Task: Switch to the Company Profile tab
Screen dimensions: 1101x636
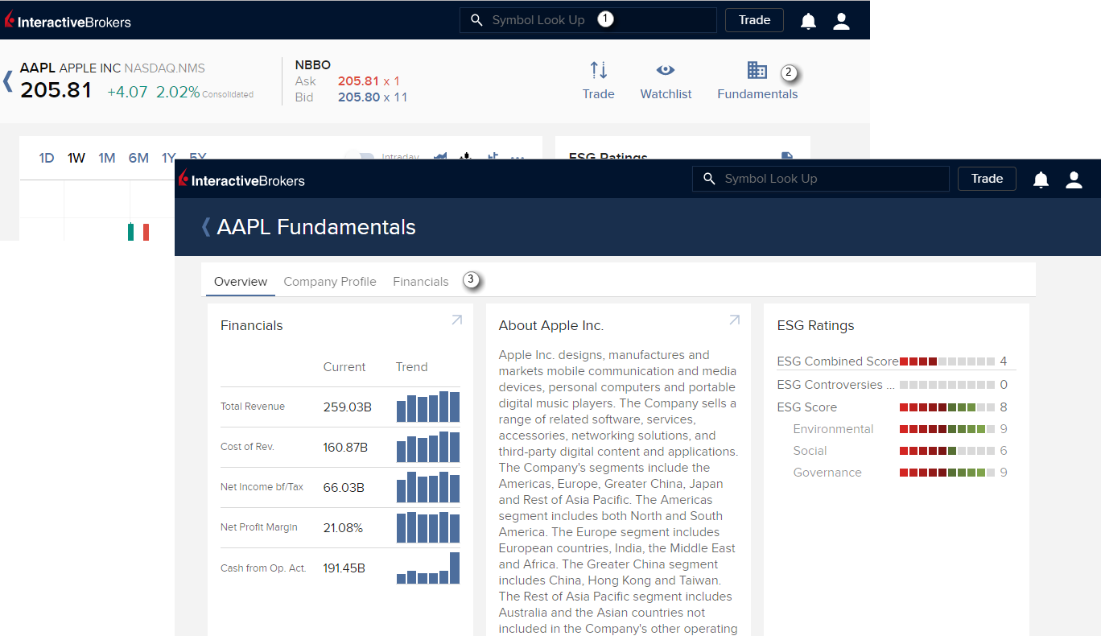Action: pos(330,282)
